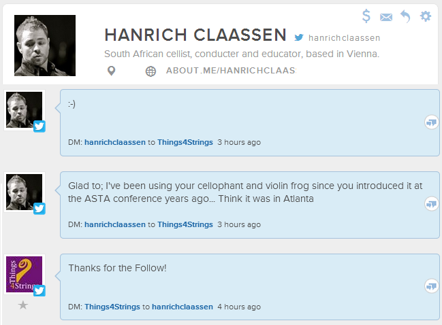Click the dollar sign icon in header

pyautogui.click(x=366, y=16)
